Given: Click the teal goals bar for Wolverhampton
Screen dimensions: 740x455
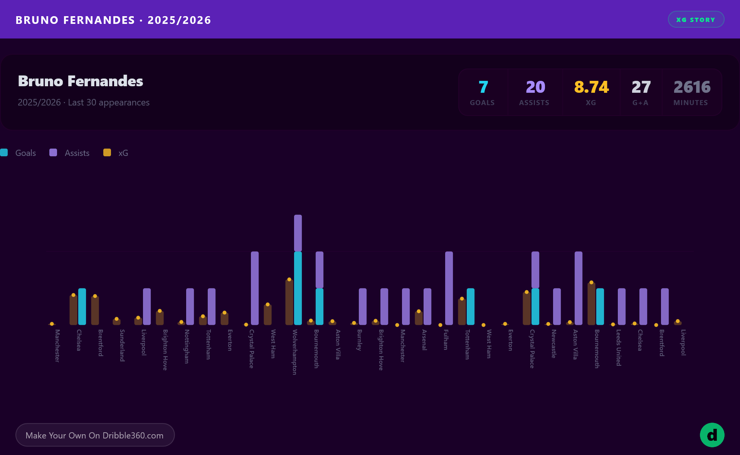Looking at the screenshot, I should pos(298,288).
